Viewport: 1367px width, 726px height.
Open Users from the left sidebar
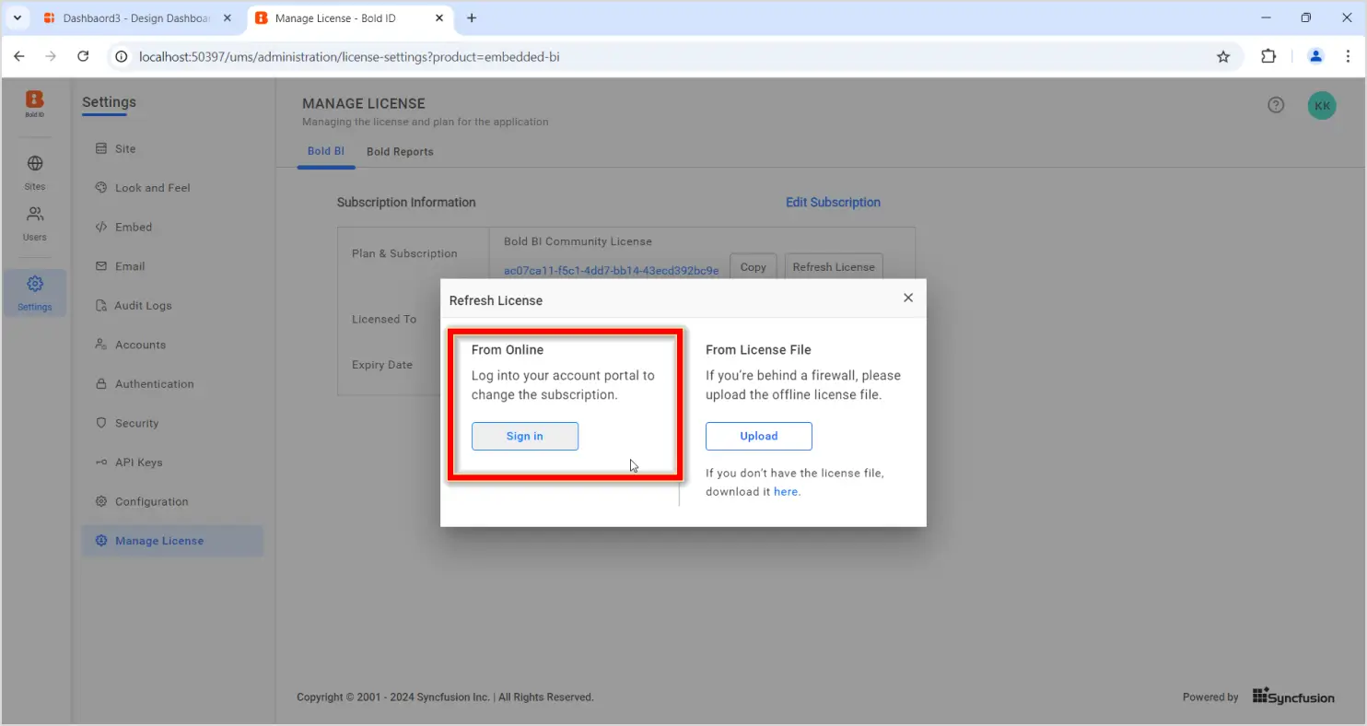[x=35, y=223]
